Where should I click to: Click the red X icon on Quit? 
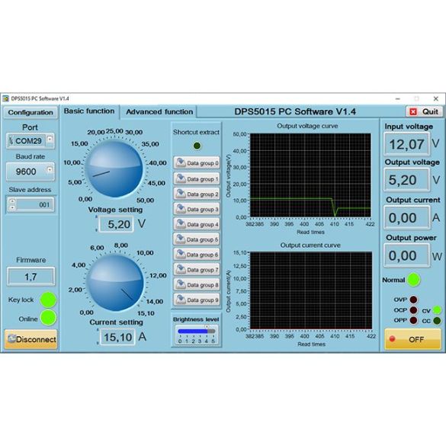413,112
